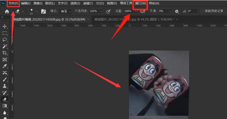The image size is (227, 119).
Task: Open smoothing options gear icon
Action: 177,11
